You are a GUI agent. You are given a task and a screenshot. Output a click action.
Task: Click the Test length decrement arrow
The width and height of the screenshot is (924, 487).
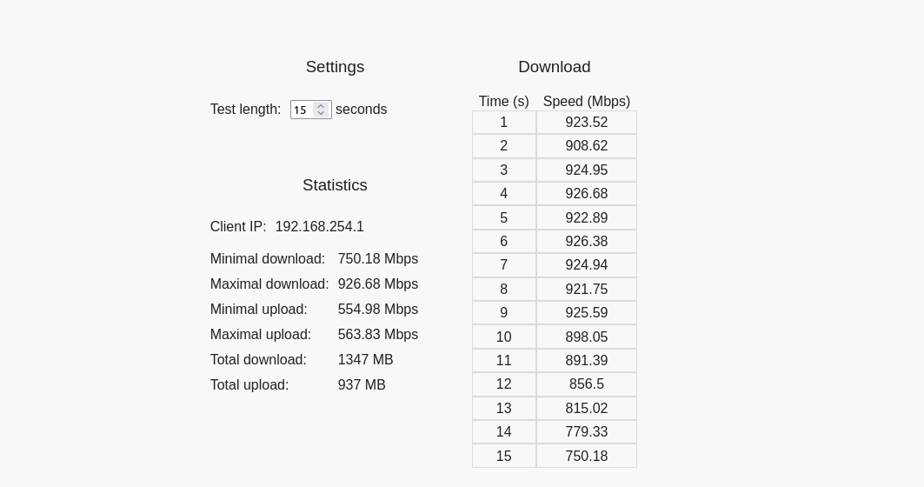click(x=321, y=113)
